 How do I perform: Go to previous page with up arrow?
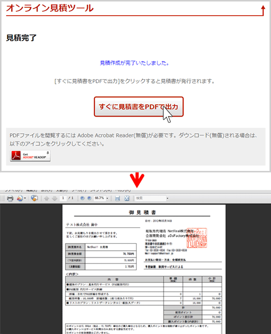[46, 198]
